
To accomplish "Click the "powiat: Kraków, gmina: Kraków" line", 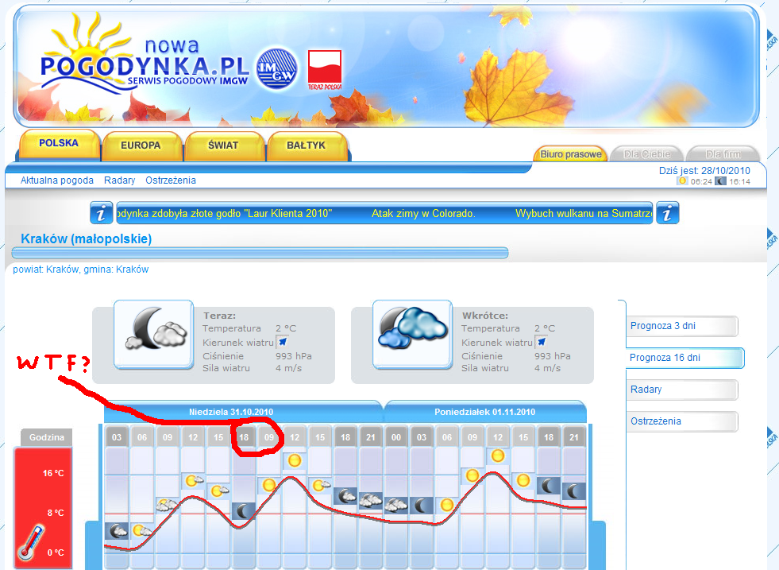I will tap(80, 269).
